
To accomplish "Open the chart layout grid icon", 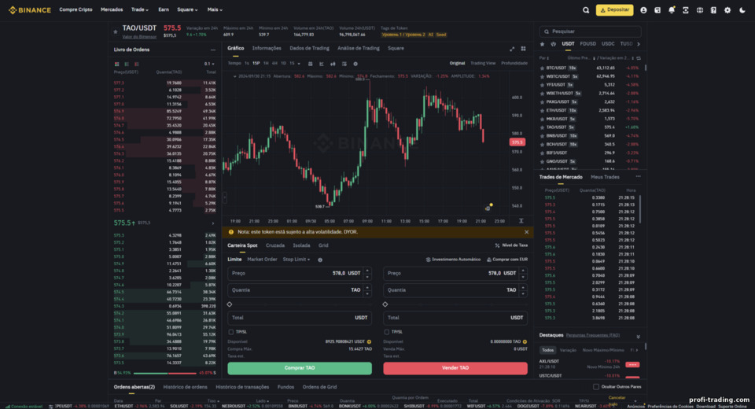I will click(524, 49).
